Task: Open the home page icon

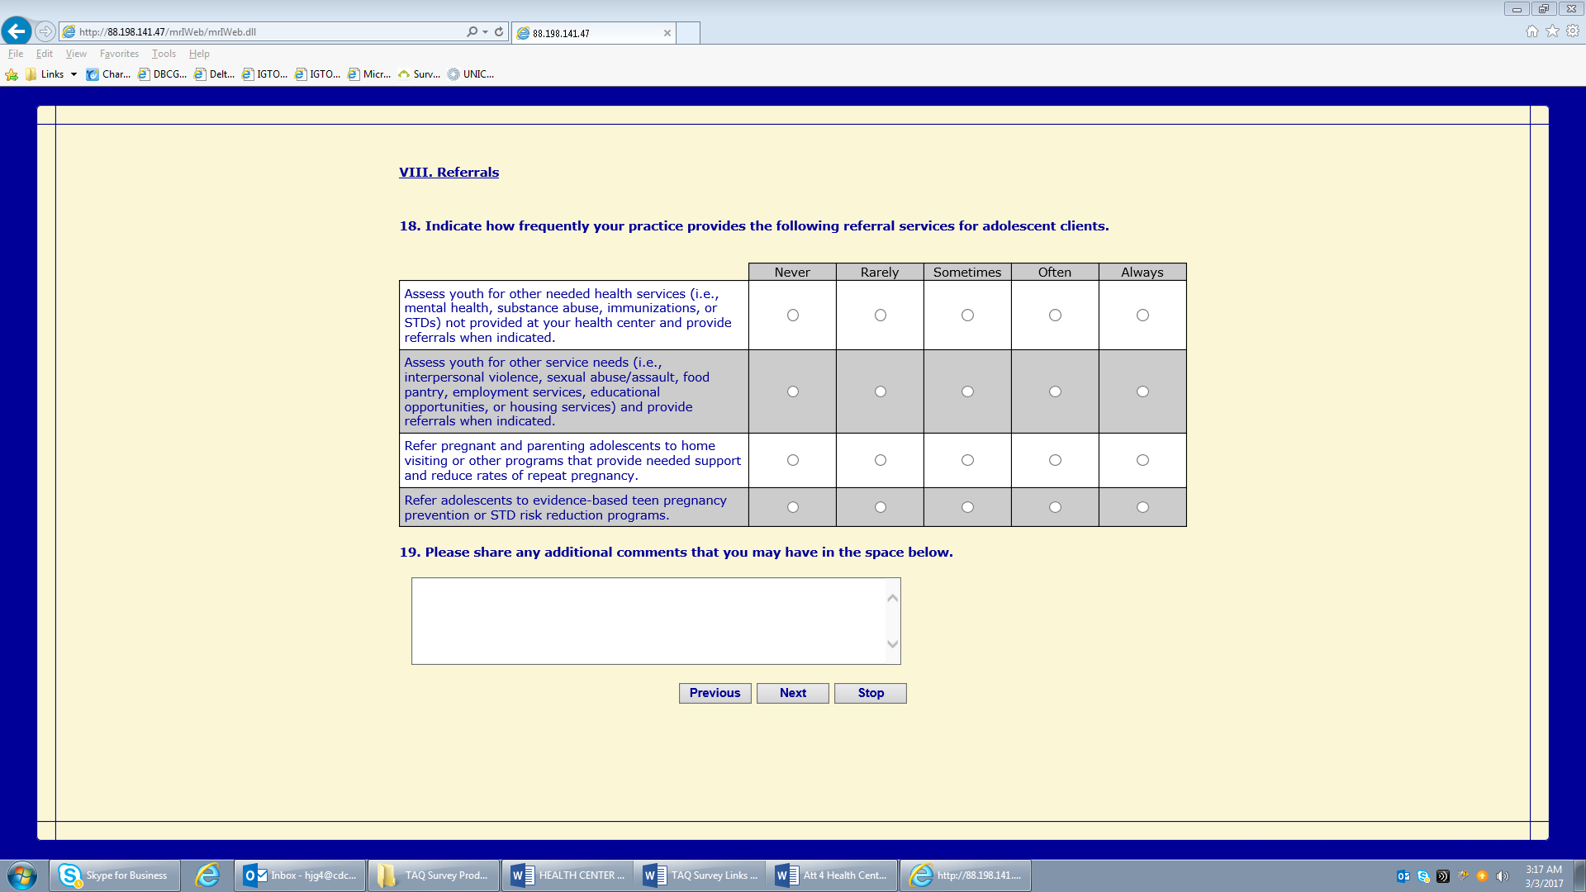Action: (x=1532, y=31)
